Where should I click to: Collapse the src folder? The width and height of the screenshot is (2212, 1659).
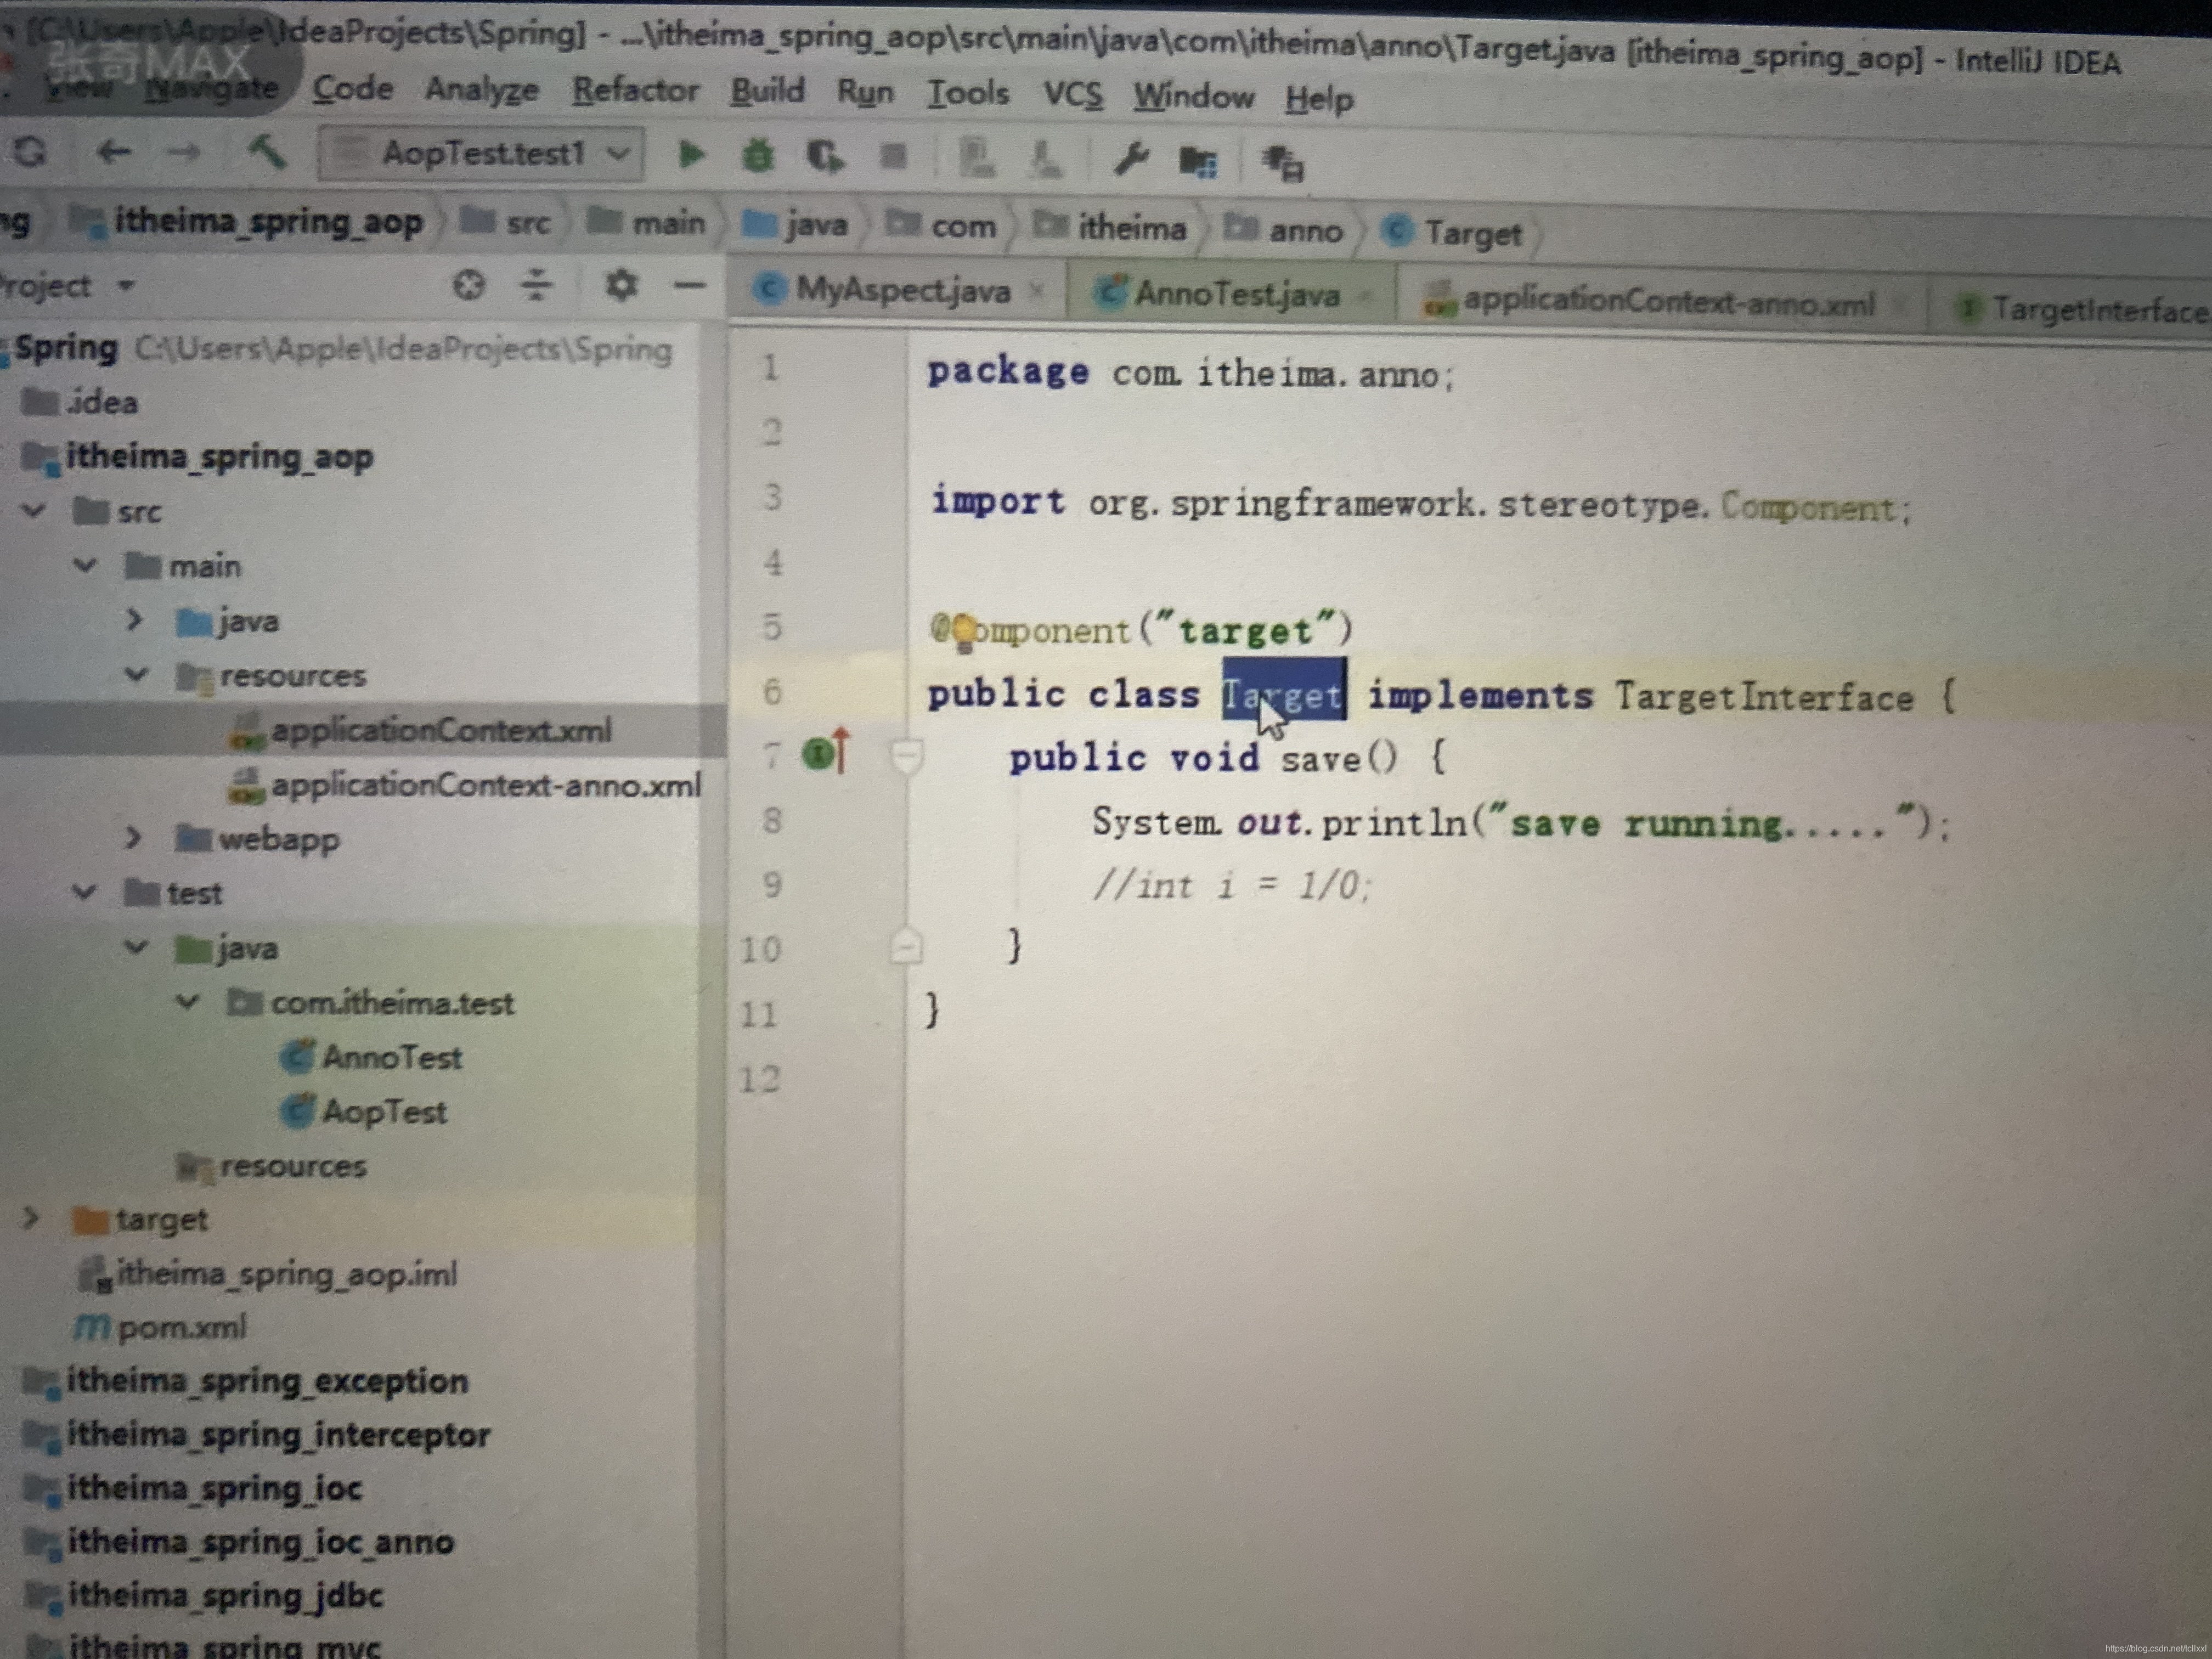tap(34, 510)
